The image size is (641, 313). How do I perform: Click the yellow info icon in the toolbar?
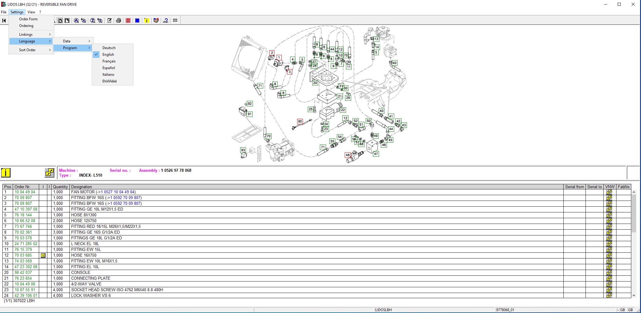pos(146,21)
